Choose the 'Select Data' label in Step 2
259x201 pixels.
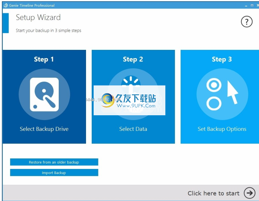tap(133, 129)
